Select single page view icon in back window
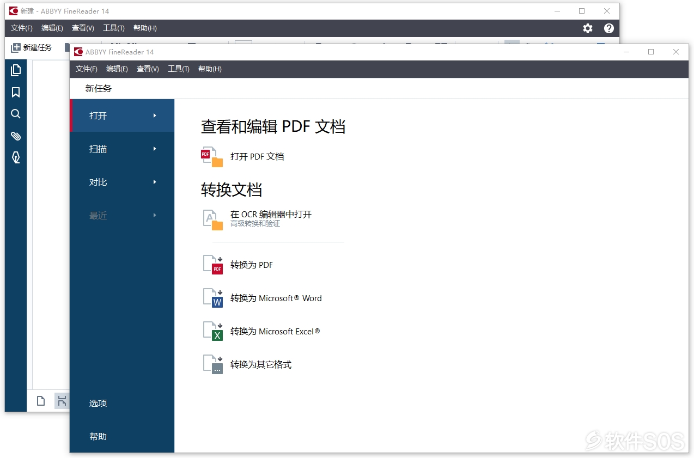The height and width of the screenshot is (458, 694). click(x=41, y=401)
